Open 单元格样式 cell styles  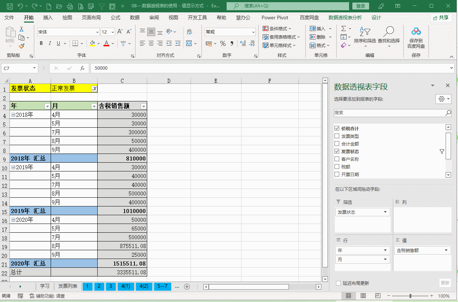pos(279,46)
